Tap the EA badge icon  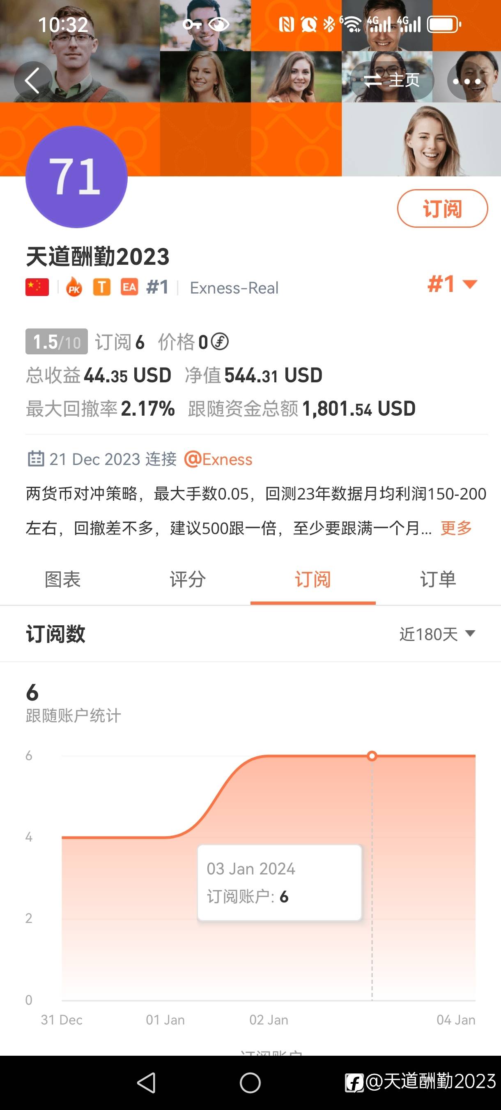(129, 287)
